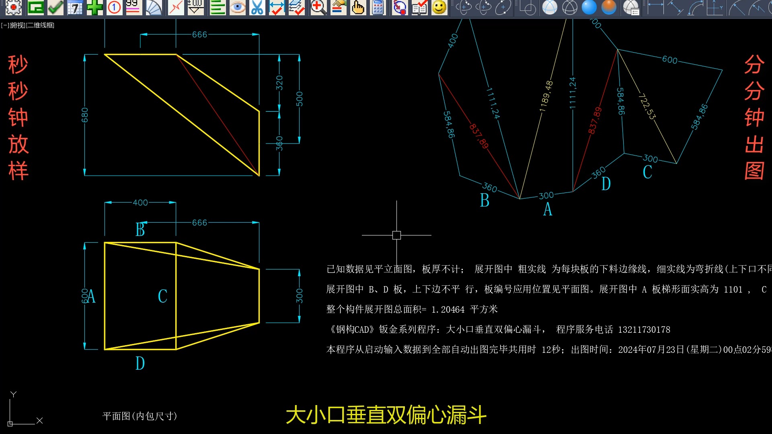This screenshot has height=434, width=772.
Task: Select the linear dimension tool
Action: [x=655, y=7]
